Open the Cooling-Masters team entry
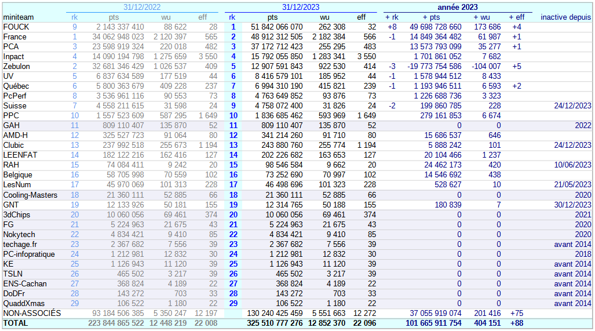This screenshot has height=331, width=595. [30, 195]
